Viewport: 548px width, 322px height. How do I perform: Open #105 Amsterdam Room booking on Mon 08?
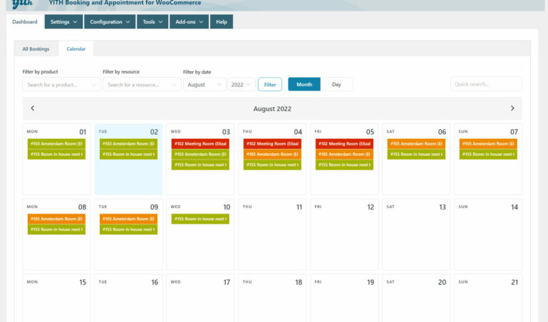[x=56, y=219]
